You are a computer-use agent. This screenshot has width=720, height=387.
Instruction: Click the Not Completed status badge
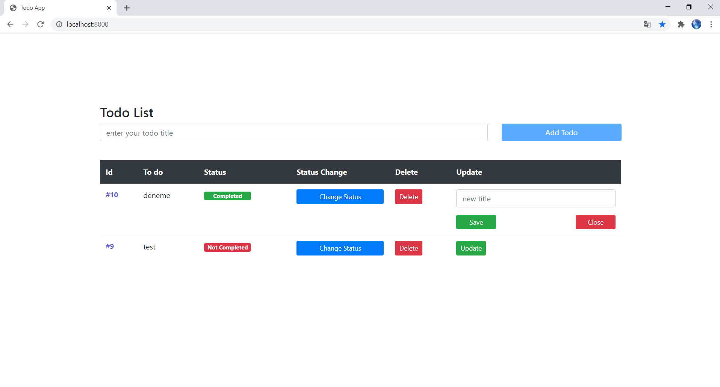tap(227, 248)
